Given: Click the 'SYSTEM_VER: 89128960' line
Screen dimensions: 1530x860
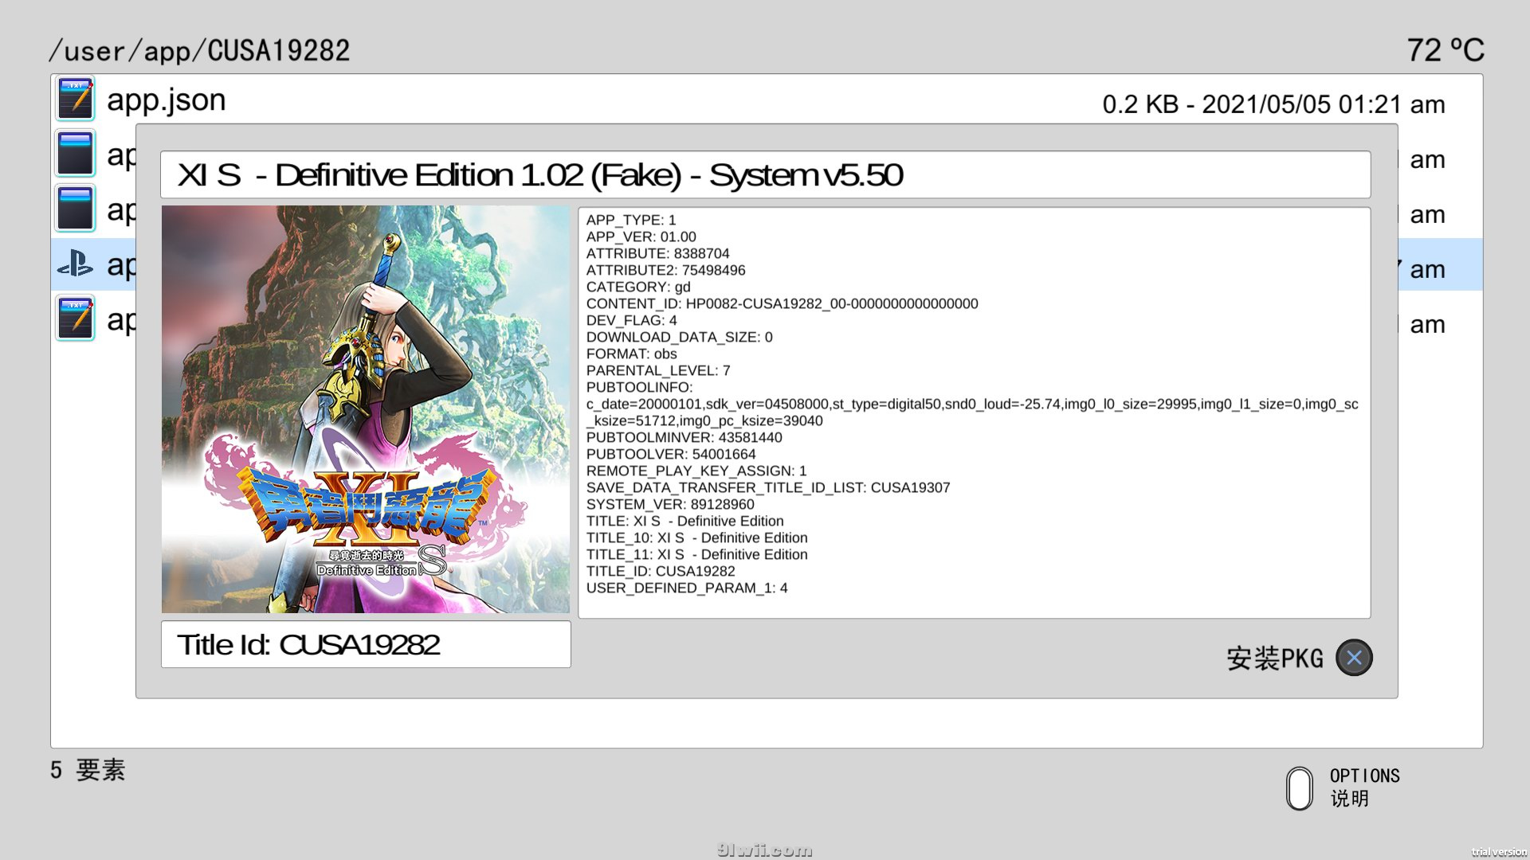Looking at the screenshot, I should click(x=670, y=504).
